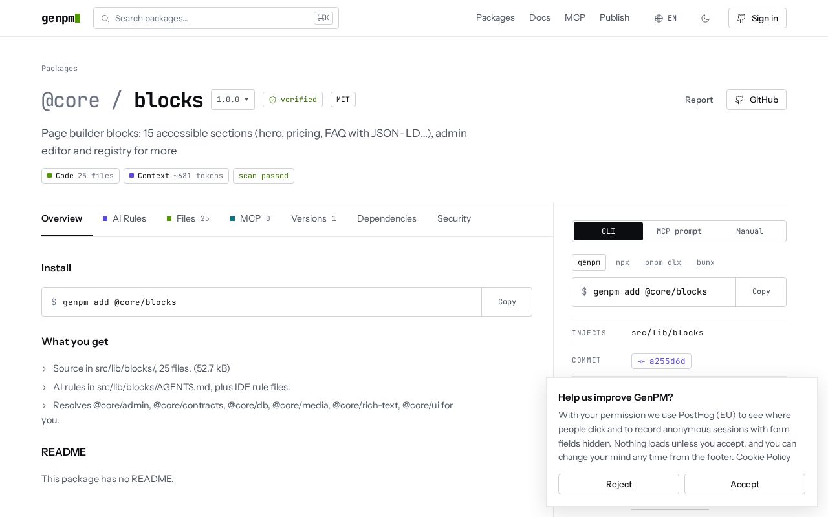Viewport: 828px width, 517px height.
Task: Click the Code 25 files badge
Action: tap(80, 176)
